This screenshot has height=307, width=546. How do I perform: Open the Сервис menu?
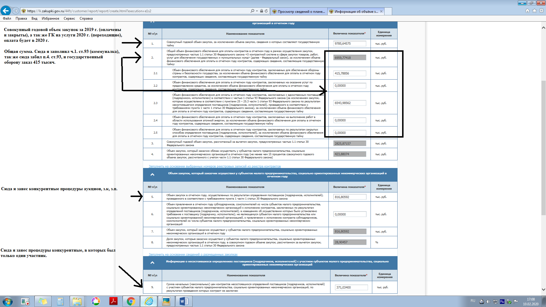point(69,18)
